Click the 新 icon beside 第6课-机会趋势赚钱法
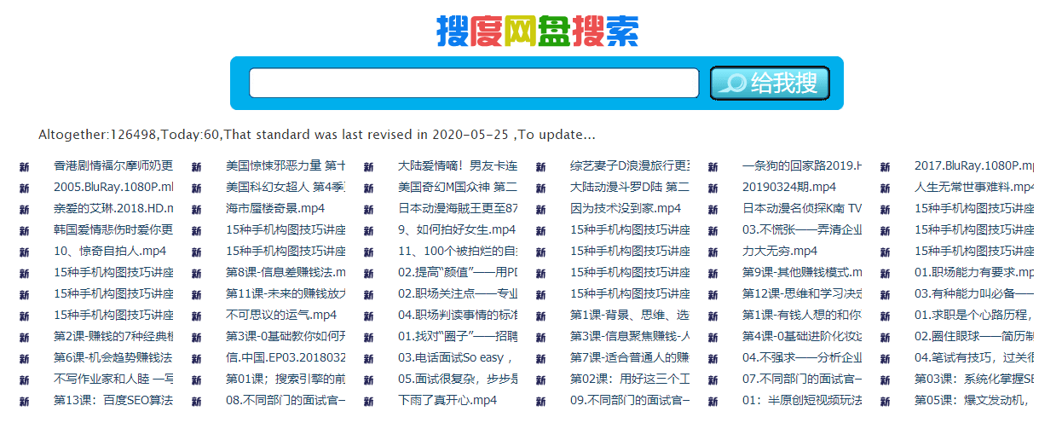Viewport: 1062px width, 423px height. coord(24,358)
